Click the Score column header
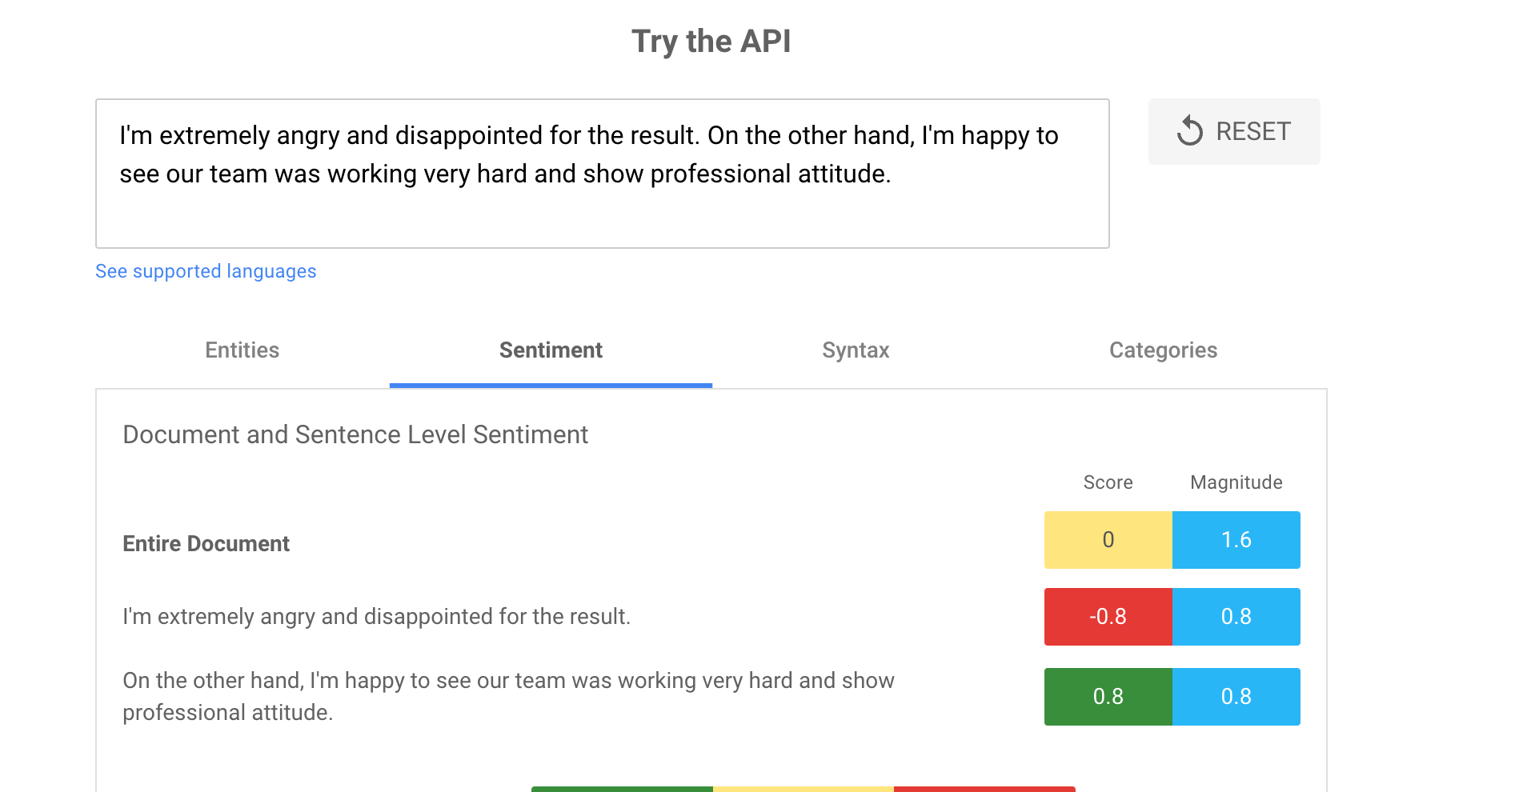The height and width of the screenshot is (792, 1519). coord(1108,482)
